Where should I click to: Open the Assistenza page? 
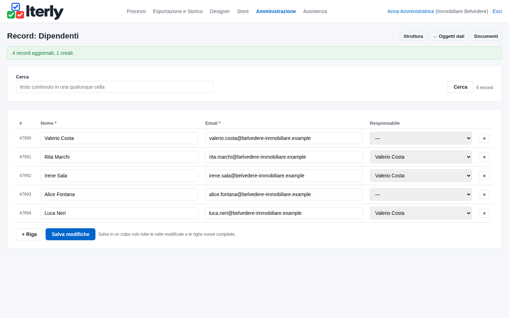click(x=315, y=11)
